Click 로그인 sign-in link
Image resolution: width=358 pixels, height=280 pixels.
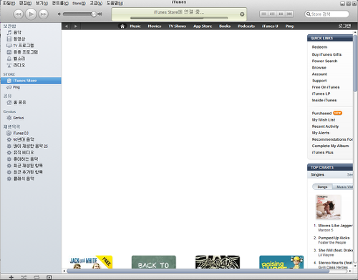pyautogui.click(x=344, y=26)
